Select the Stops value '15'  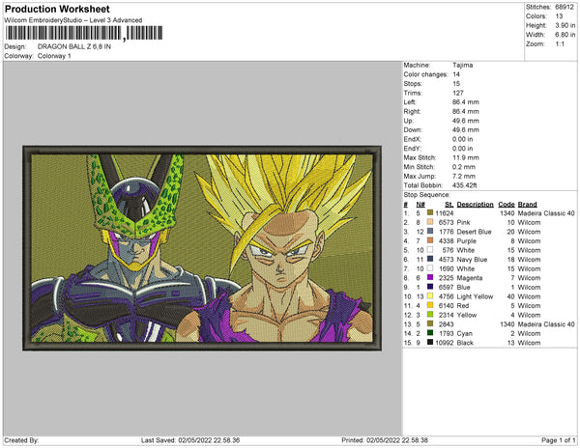point(456,83)
